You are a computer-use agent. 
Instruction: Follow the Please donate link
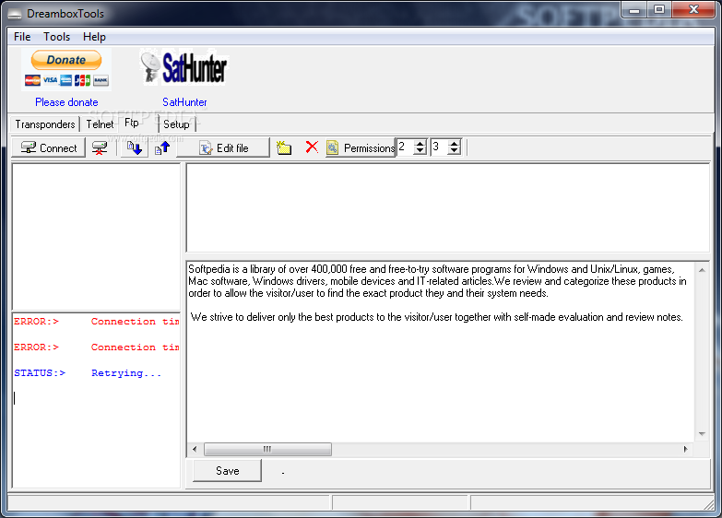coord(66,102)
